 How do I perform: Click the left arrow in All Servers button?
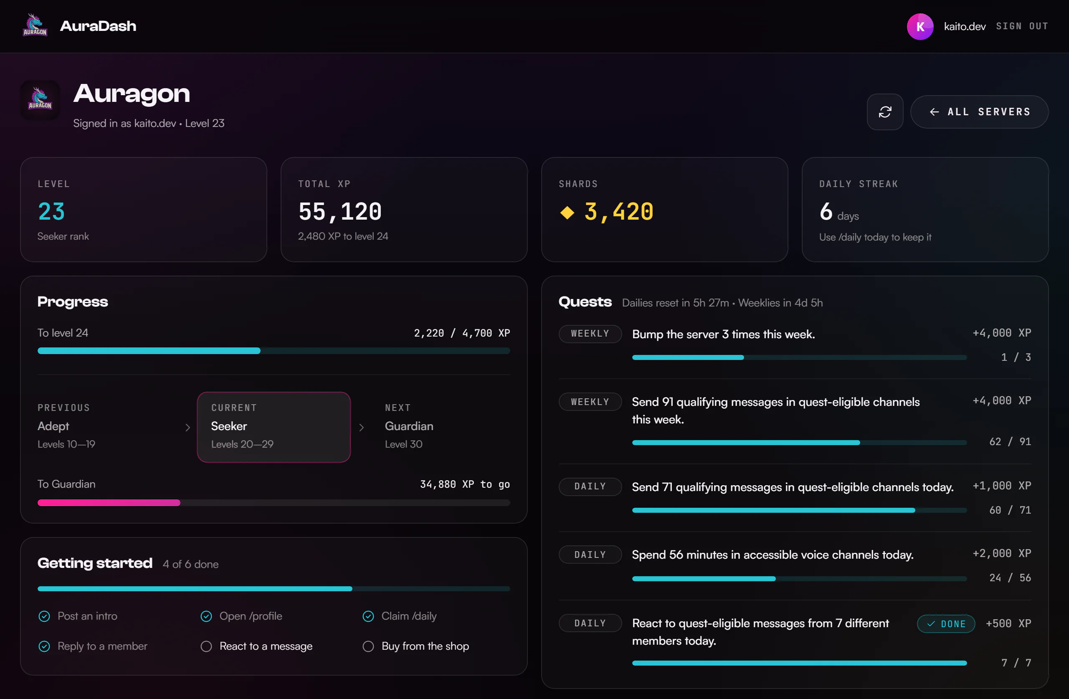934,112
